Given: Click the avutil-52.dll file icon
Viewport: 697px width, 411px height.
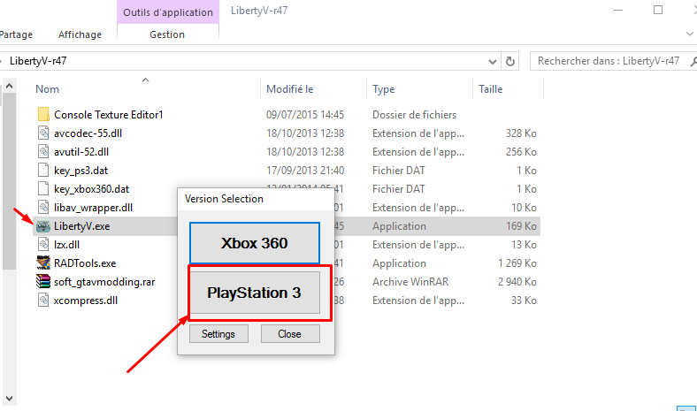Looking at the screenshot, I should point(43,152).
